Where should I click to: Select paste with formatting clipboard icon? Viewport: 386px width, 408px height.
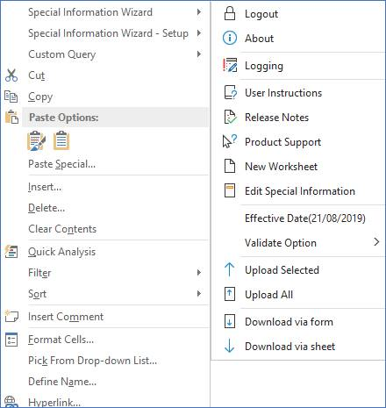[x=36, y=140]
